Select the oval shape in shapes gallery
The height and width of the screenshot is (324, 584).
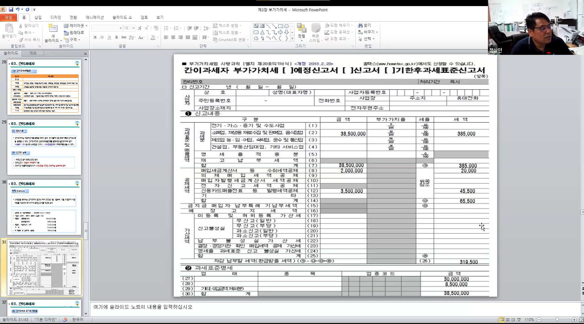coord(286,26)
